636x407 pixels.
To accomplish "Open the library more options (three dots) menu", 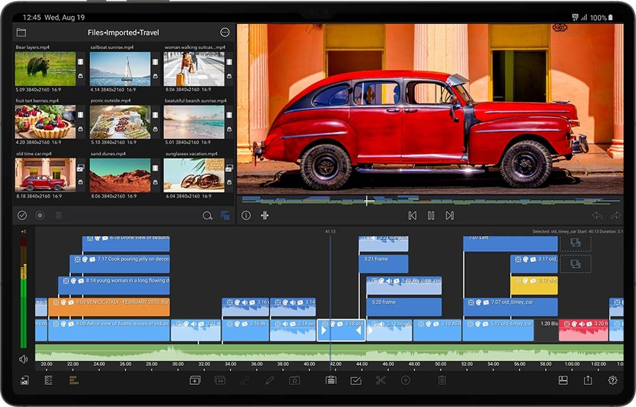I will [x=225, y=32].
